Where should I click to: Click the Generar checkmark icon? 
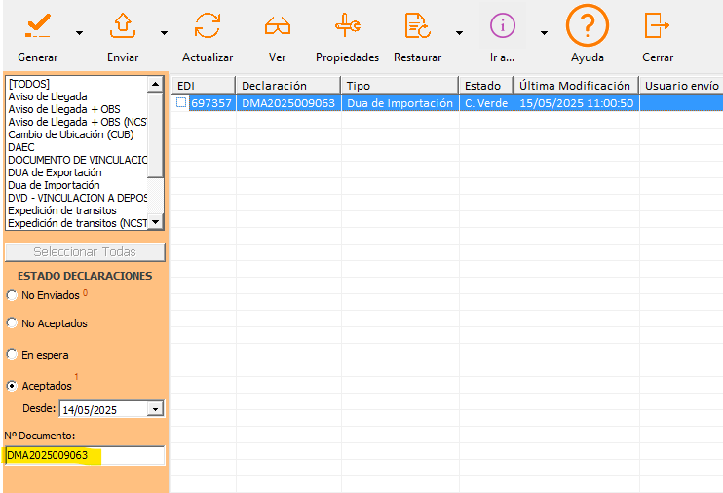(37, 24)
